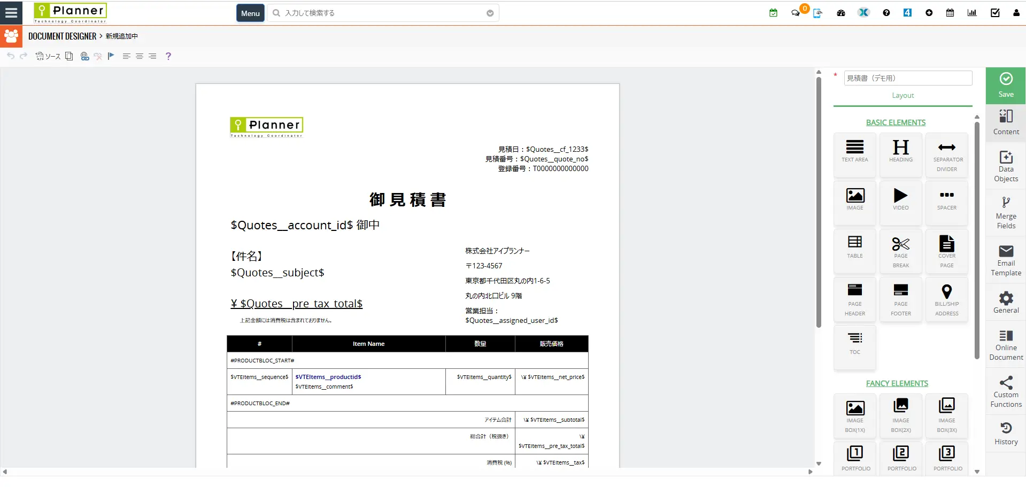Click the purple question mark help icon
Image resolution: width=1026 pixels, height=487 pixels.
tap(168, 56)
